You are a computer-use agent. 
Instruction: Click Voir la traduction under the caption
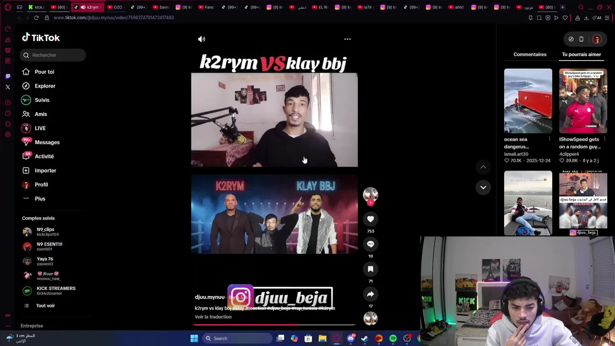213,317
